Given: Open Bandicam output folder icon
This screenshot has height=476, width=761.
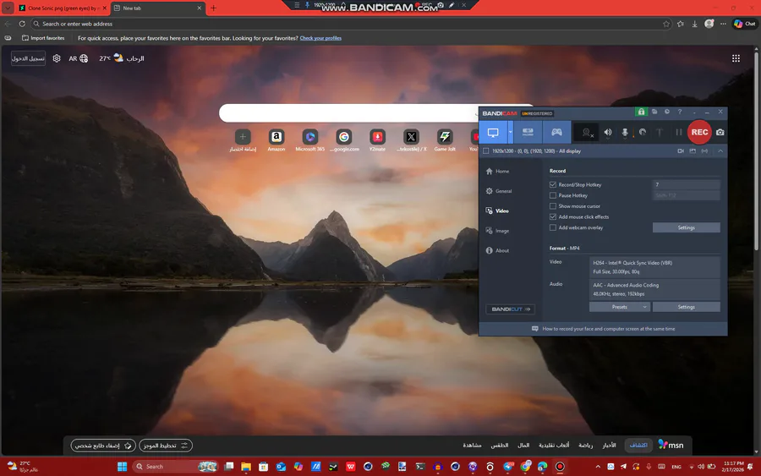Looking at the screenshot, I should click(x=654, y=112).
